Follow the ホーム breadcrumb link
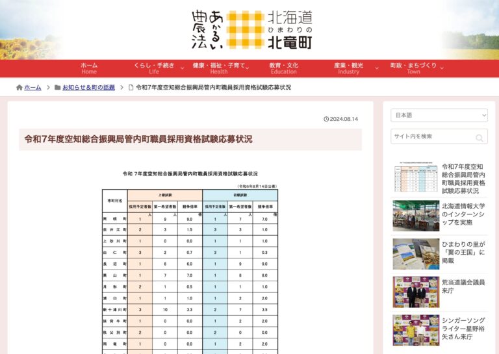The height and width of the screenshot is (354, 499). point(32,88)
